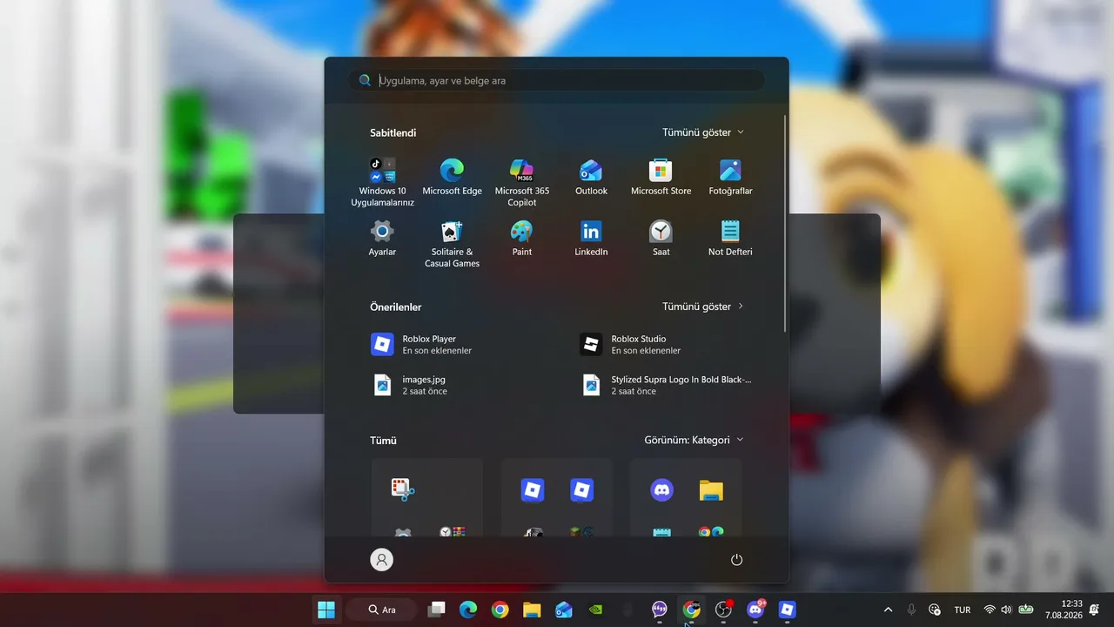Open the Görünüm: Kategori dropdown
Image resolution: width=1114 pixels, height=627 pixels.
point(694,440)
